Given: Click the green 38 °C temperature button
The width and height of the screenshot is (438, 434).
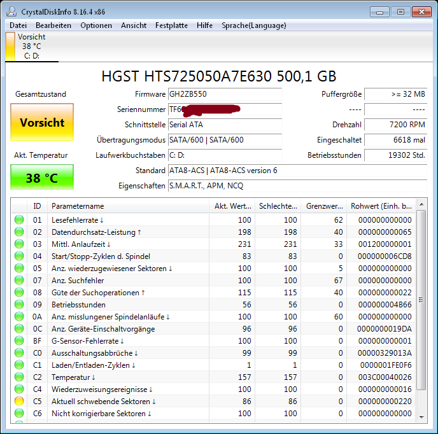Looking at the screenshot, I should (42, 178).
